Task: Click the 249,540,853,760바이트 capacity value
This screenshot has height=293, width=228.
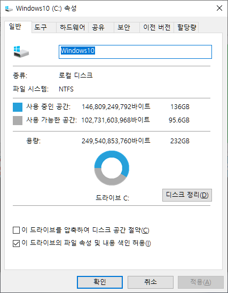Action: (x=116, y=141)
